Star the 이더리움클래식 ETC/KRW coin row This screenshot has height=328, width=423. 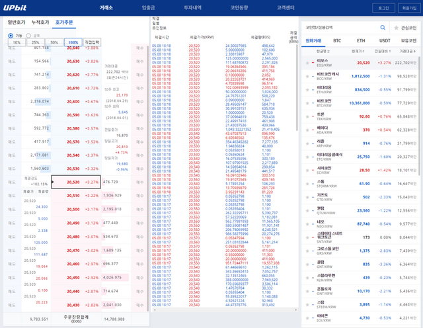click(307, 157)
